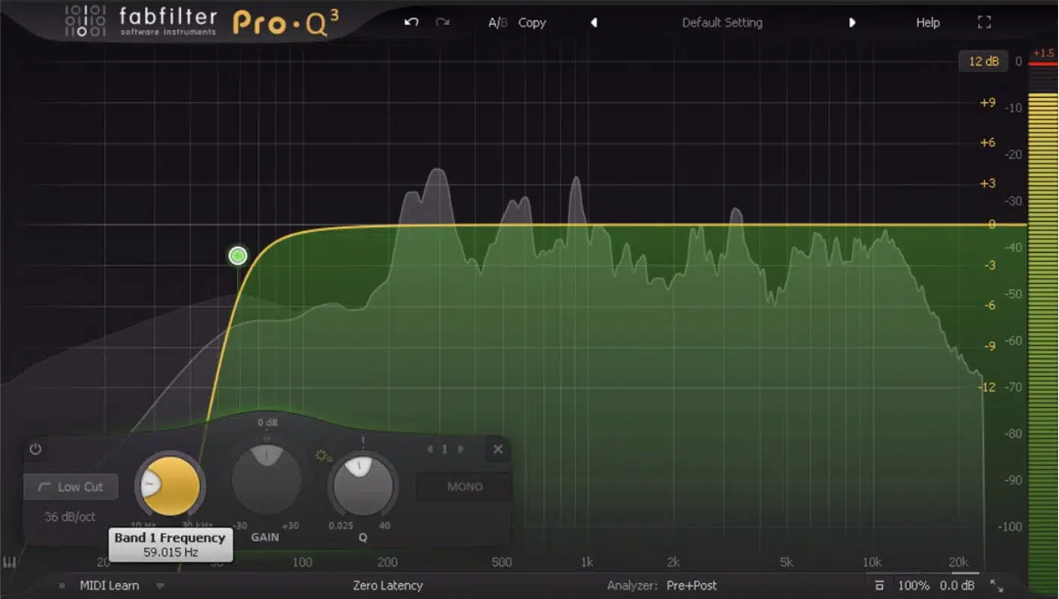Screen dimensions: 1059x599
Task: Click the 100% output gain scale value
Action: coord(912,585)
